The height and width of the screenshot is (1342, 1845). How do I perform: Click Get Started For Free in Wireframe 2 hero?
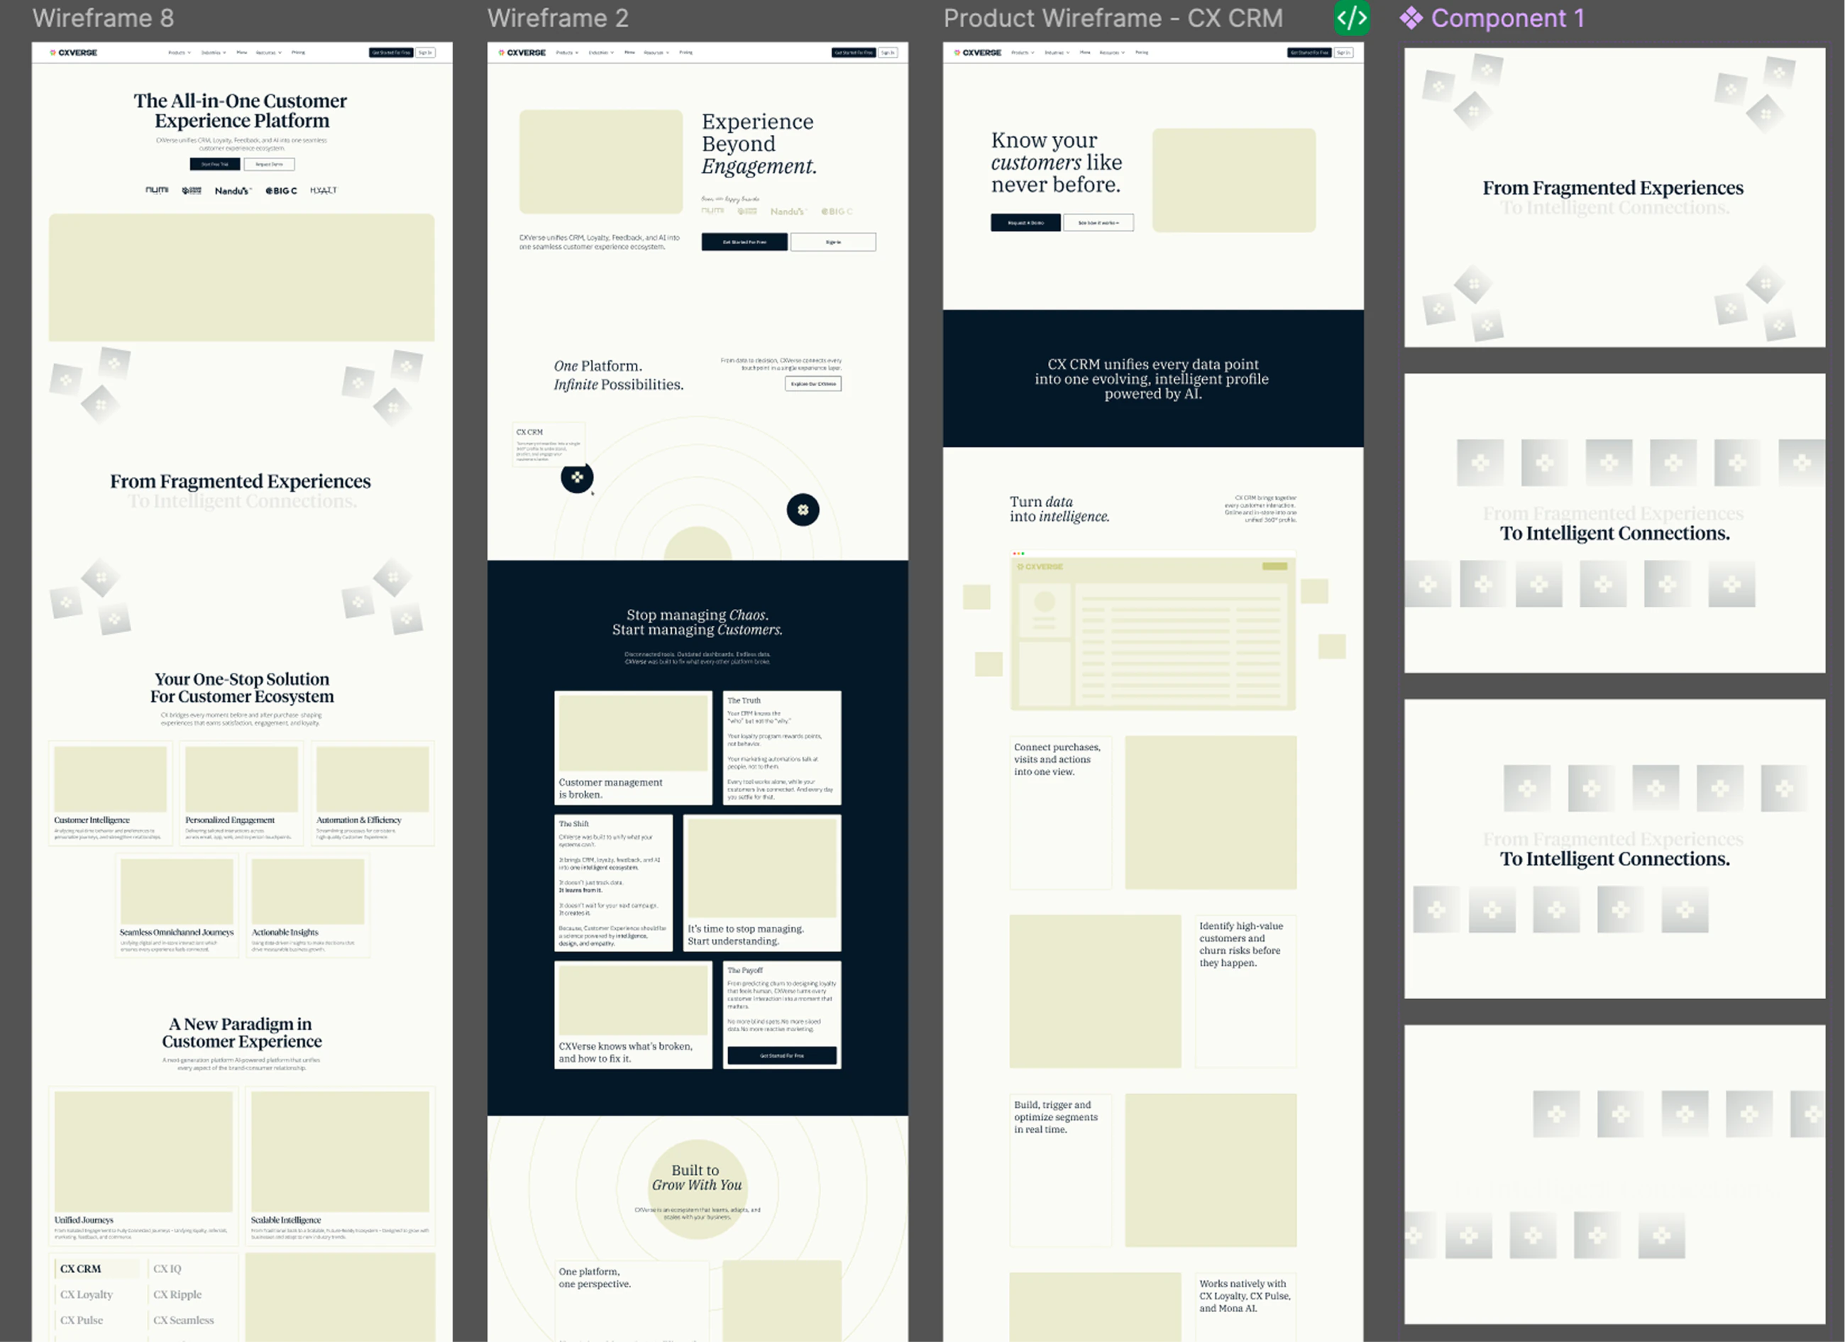coord(744,243)
